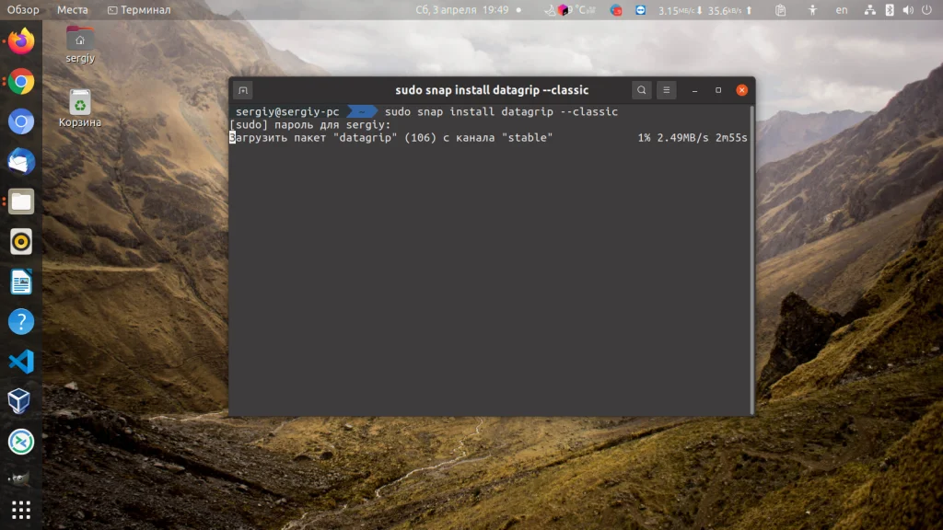The height and width of the screenshot is (530, 943).
Task: Open VirtualBox from the dock
Action: coord(20,402)
